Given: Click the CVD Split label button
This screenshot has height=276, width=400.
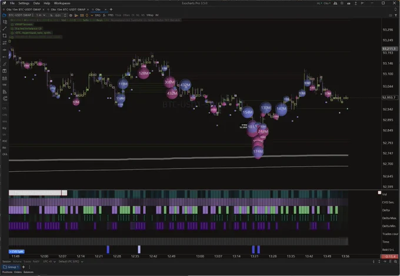Looking at the screenshot, I should (16, 251).
